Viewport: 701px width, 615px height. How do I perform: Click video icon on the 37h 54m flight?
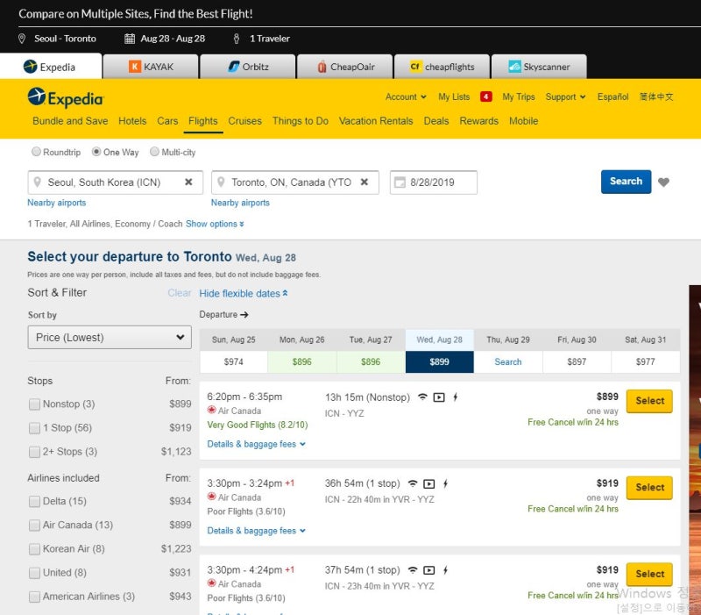tap(429, 570)
